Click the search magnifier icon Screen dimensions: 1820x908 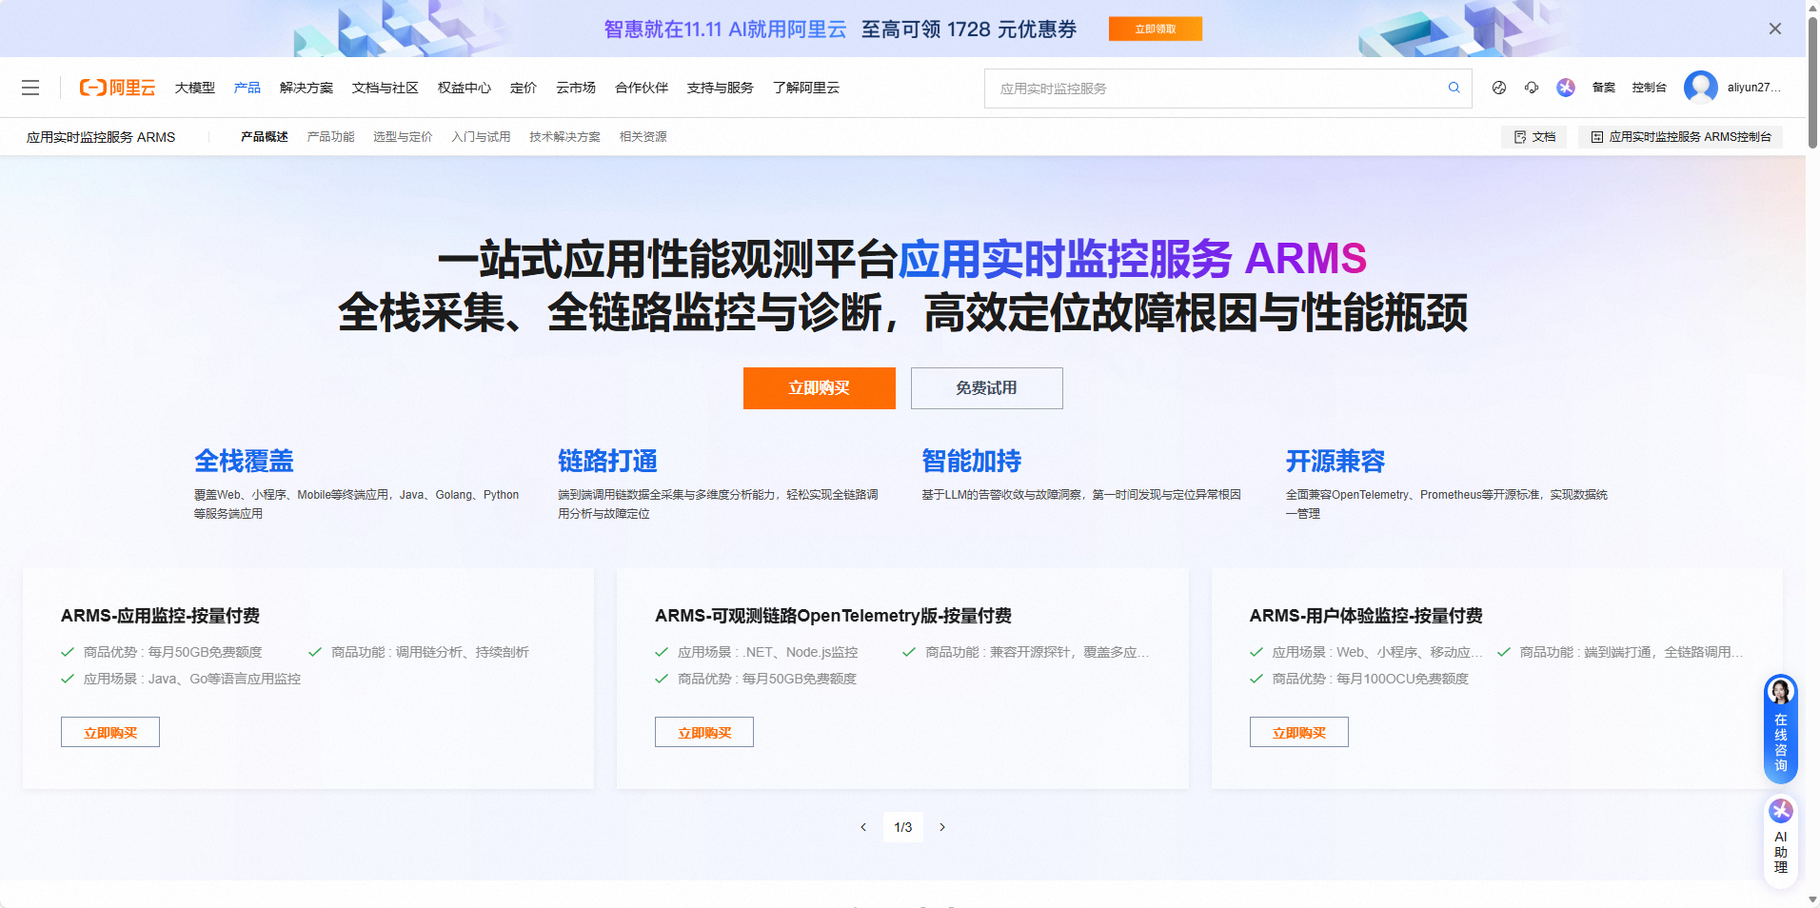[x=1454, y=88]
